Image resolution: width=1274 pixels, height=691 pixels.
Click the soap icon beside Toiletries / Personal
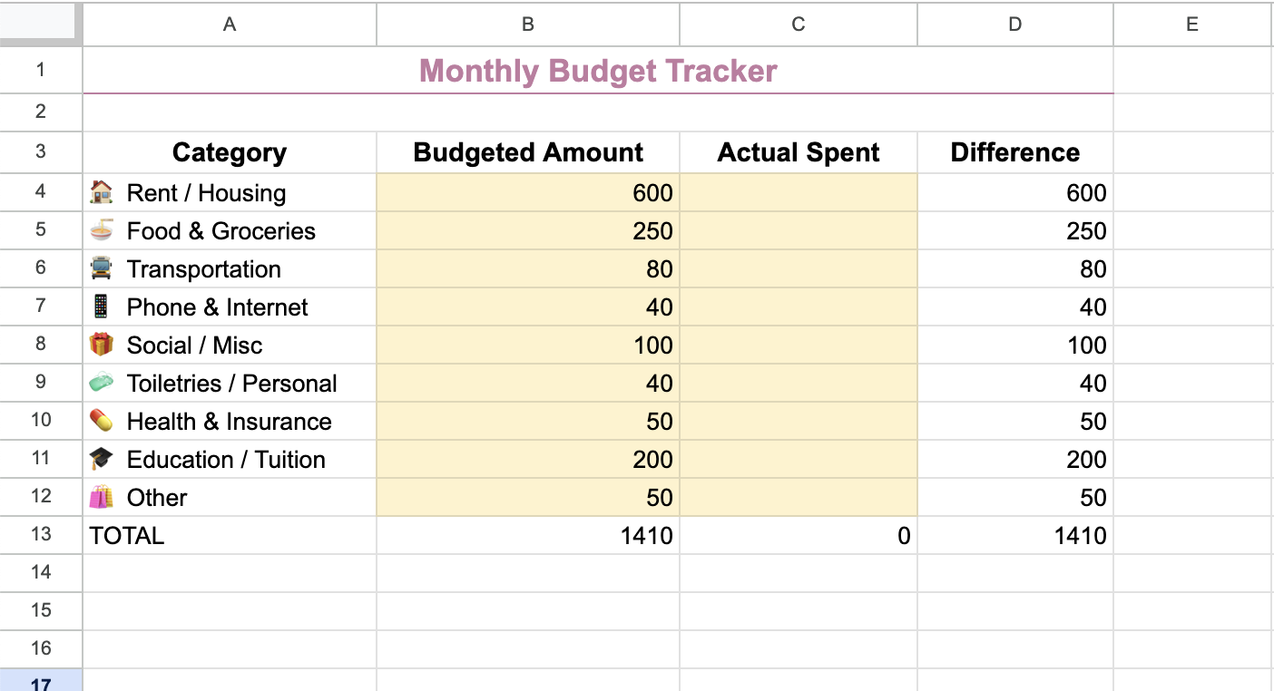103,383
